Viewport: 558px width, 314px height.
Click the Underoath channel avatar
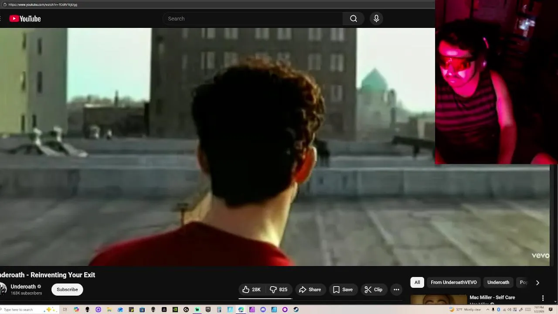(x=3, y=289)
